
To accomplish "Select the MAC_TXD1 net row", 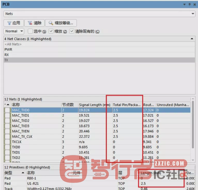I will coord(97,115).
